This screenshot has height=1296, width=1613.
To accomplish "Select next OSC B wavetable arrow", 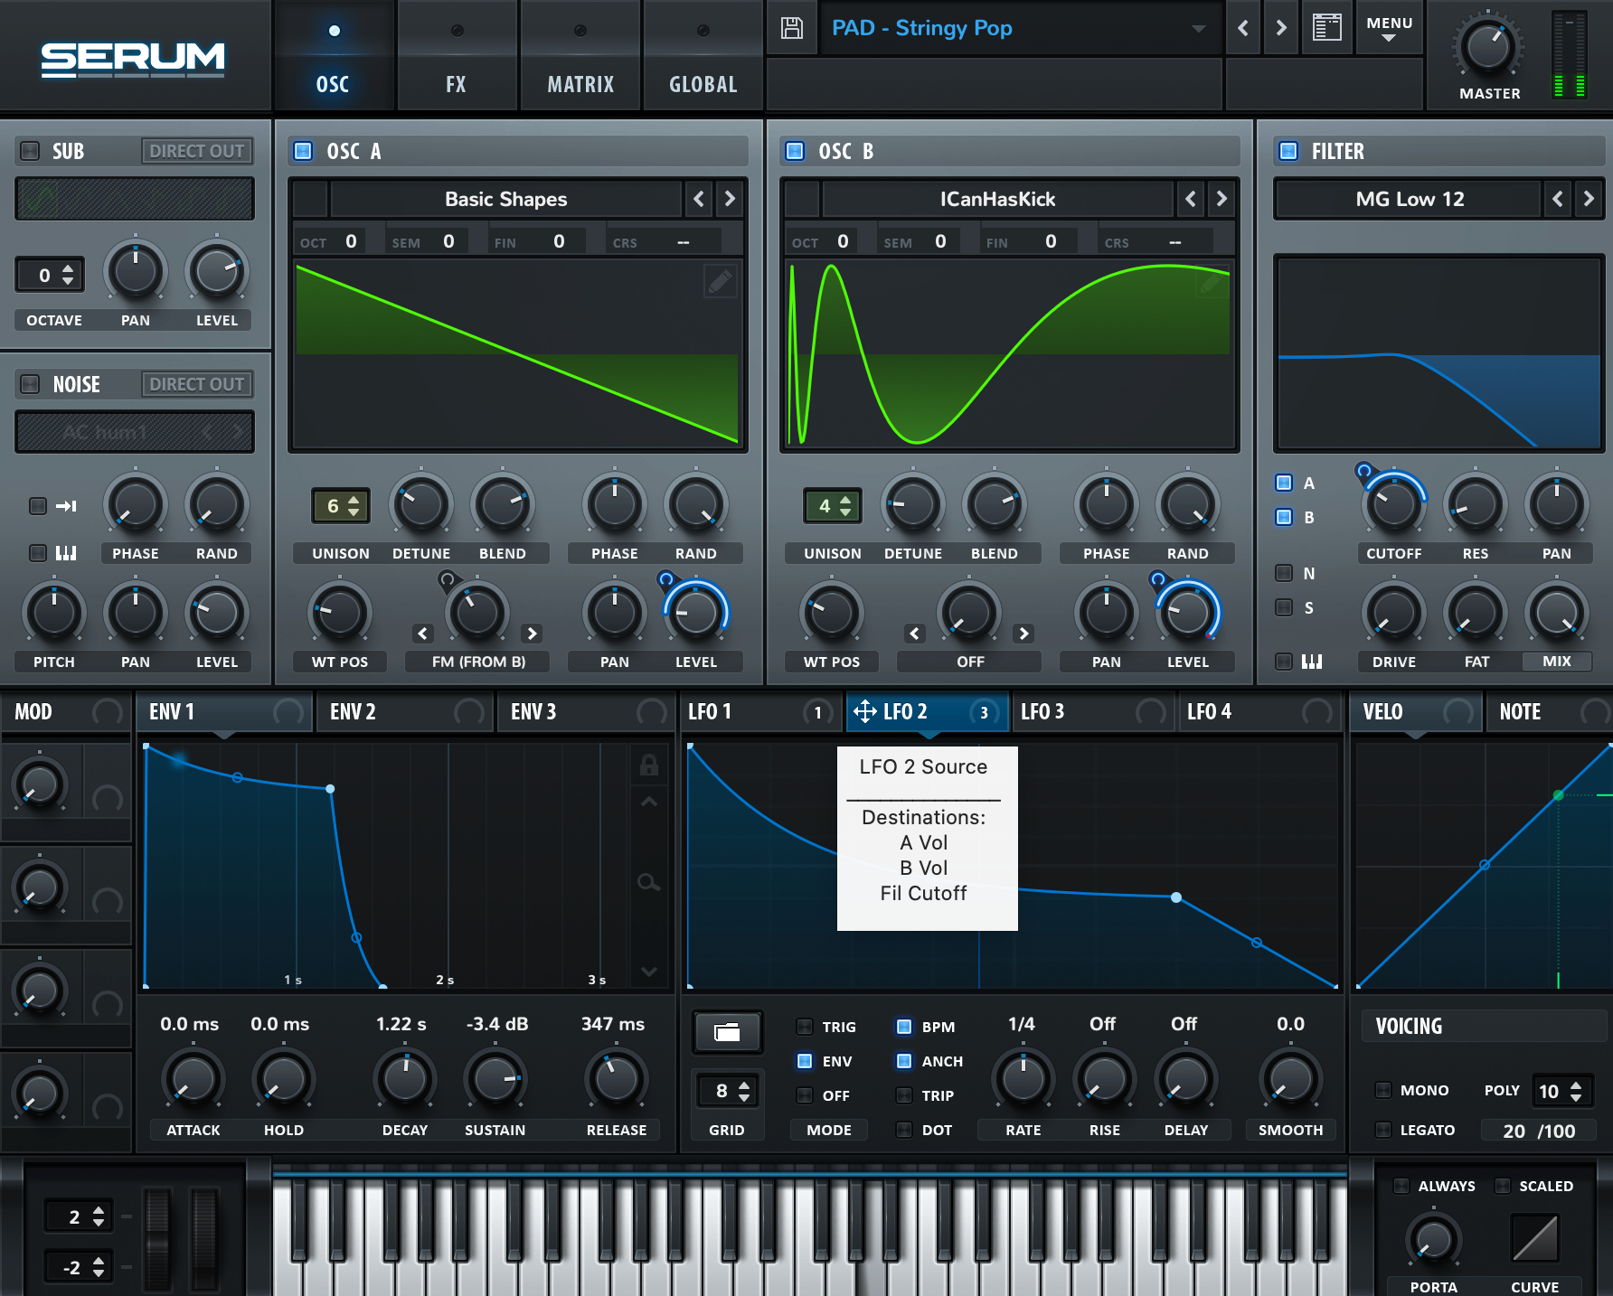I will tap(1222, 199).
